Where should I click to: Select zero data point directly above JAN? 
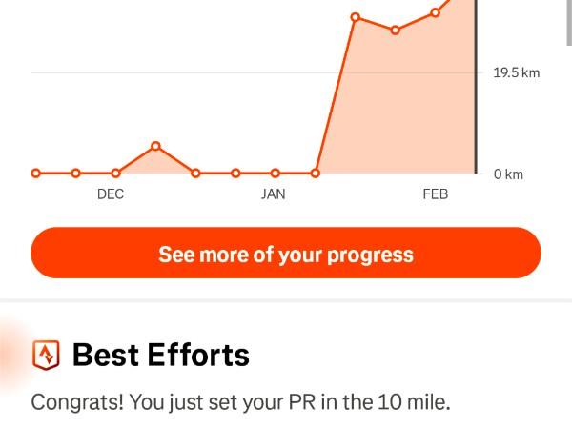pyautogui.click(x=276, y=174)
